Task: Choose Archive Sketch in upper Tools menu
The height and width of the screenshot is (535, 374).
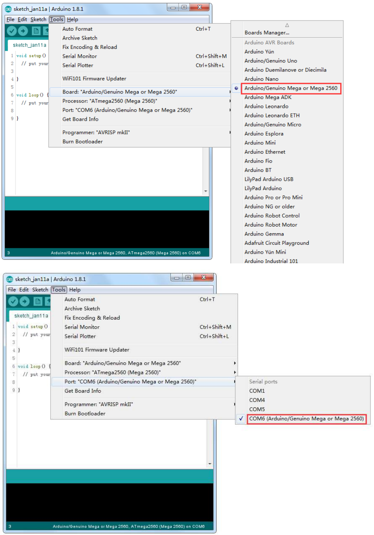Action: pyautogui.click(x=139, y=38)
